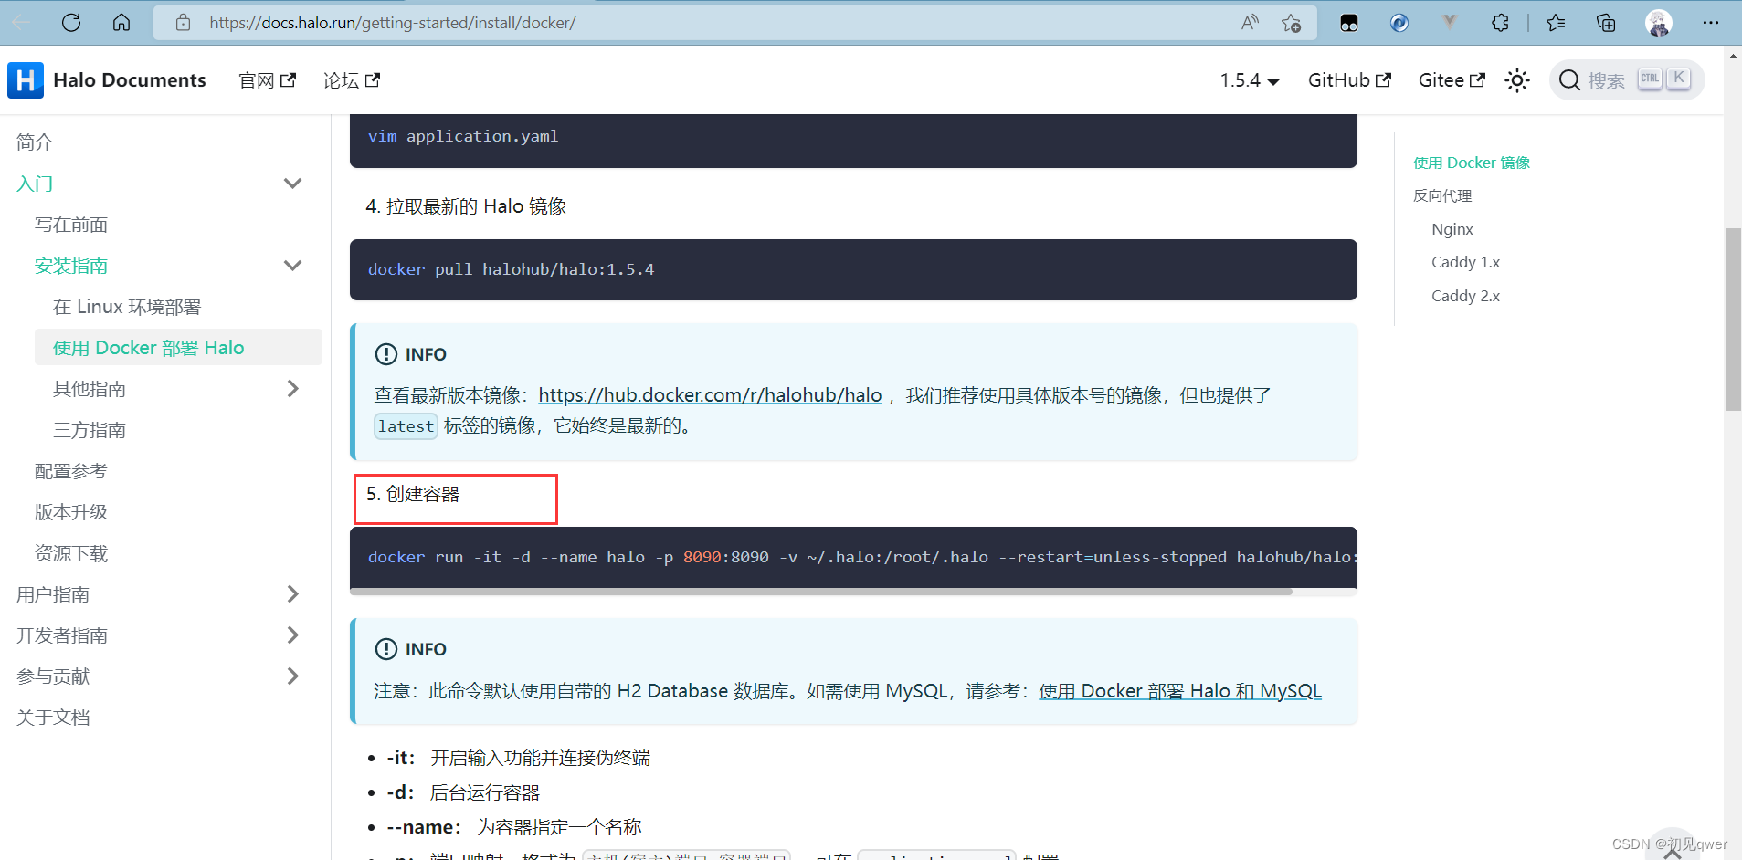Open read aloud icon in address bar
The width and height of the screenshot is (1742, 860).
(1250, 23)
